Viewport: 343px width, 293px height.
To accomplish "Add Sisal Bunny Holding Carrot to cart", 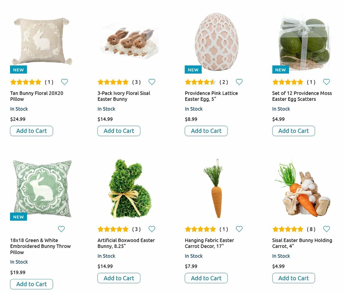I will [294, 278].
